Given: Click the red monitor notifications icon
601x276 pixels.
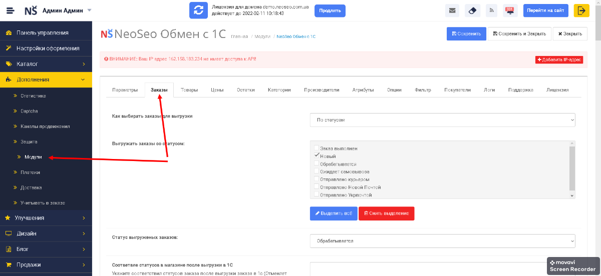Looking at the screenshot, I should (x=510, y=10).
